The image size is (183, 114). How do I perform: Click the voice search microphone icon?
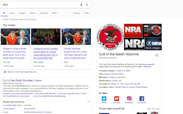81,5
